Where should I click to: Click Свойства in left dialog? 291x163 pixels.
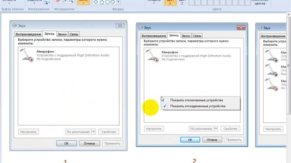[109, 132]
